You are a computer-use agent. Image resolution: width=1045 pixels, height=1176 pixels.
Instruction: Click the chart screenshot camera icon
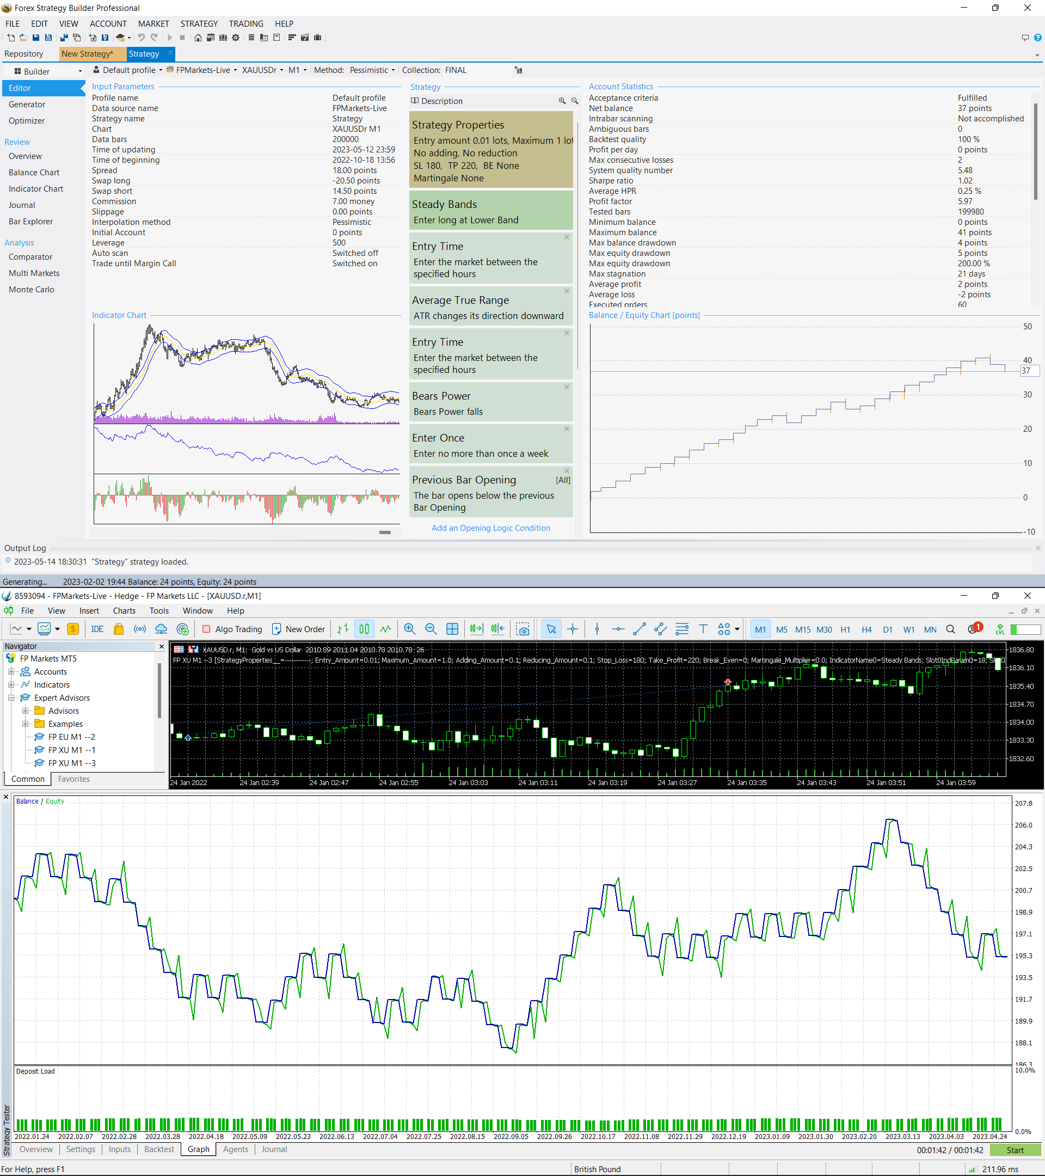pyautogui.click(x=523, y=629)
